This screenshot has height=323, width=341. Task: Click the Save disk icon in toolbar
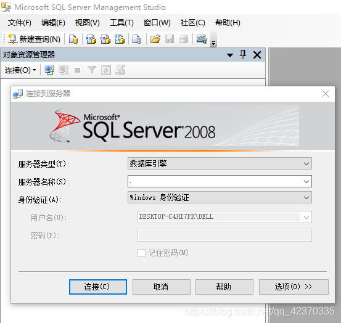[x=170, y=39]
